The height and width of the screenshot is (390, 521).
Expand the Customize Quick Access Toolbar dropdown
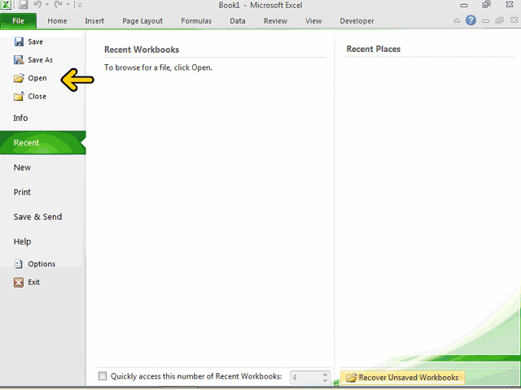pyautogui.click(x=80, y=5)
